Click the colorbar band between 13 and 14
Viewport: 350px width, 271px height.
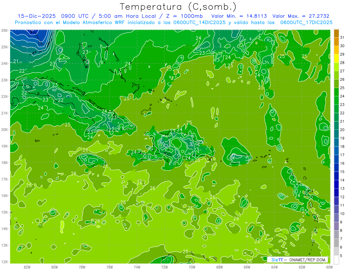336,184
